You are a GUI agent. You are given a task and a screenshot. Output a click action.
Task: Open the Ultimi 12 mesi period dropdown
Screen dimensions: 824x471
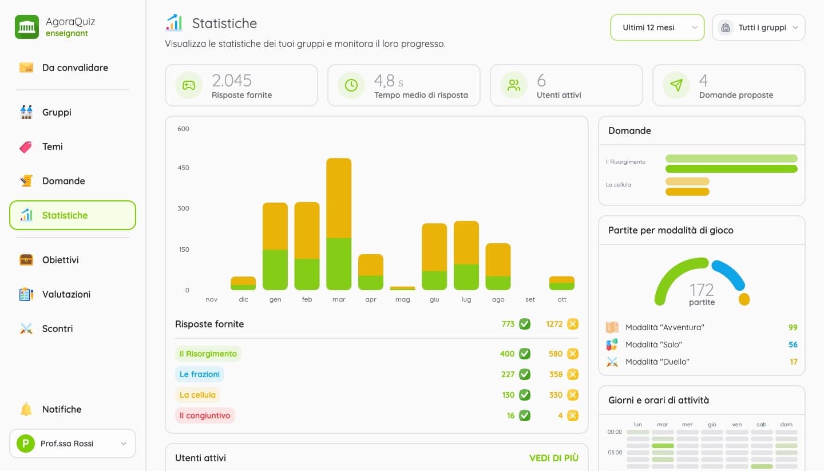tap(657, 27)
